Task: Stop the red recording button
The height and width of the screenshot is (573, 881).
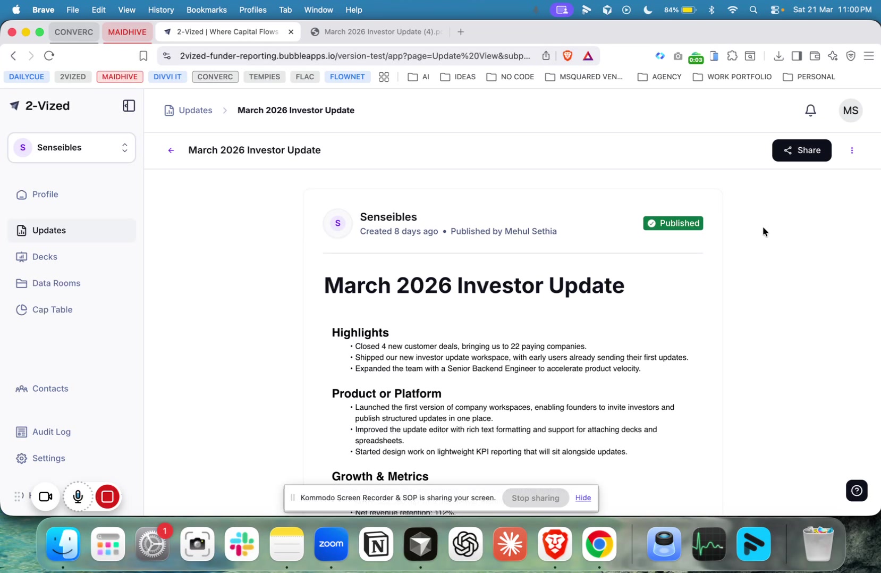Action: (x=107, y=496)
